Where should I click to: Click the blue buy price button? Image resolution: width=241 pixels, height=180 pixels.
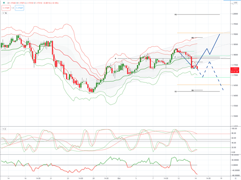coord(20,8)
